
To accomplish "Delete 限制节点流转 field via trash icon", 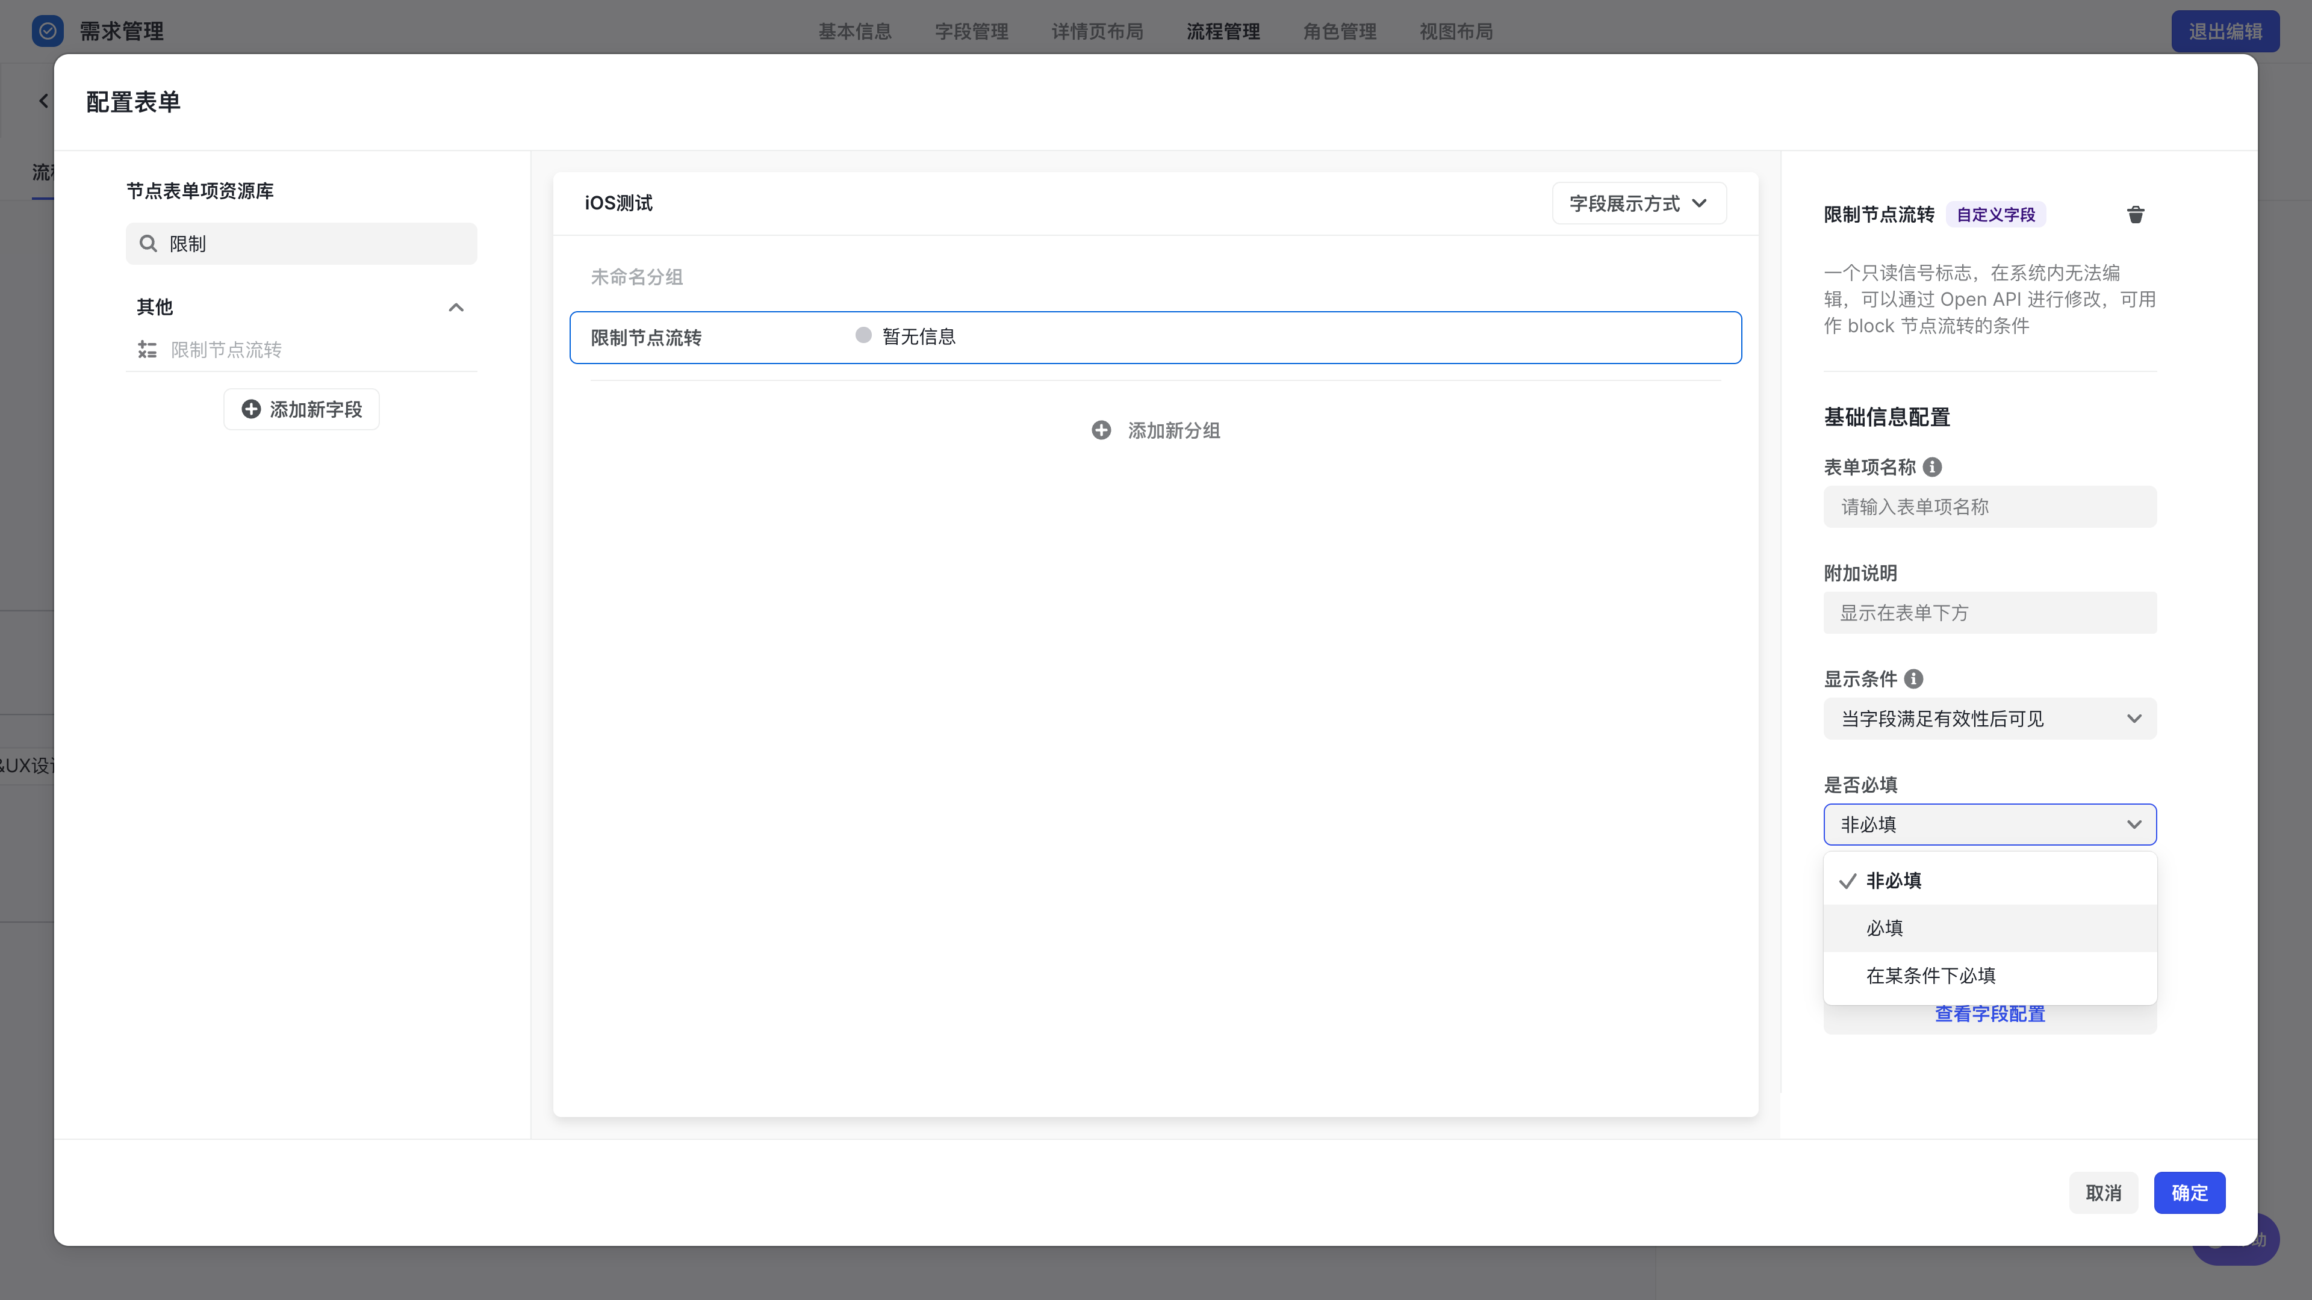I will [x=2135, y=214].
